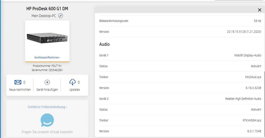
Task: Click the Virtual Assistant chat bubble icon
Action: [x=47, y=120]
